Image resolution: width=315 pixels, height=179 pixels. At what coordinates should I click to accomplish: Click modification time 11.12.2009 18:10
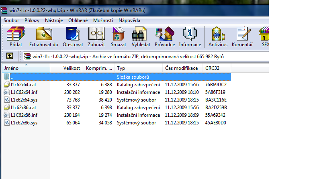pos(182,92)
